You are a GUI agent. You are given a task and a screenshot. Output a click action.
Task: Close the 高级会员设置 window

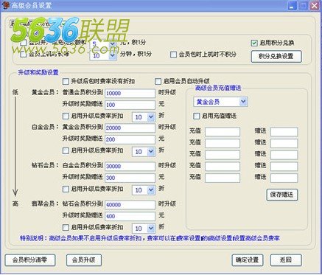point(314,6)
